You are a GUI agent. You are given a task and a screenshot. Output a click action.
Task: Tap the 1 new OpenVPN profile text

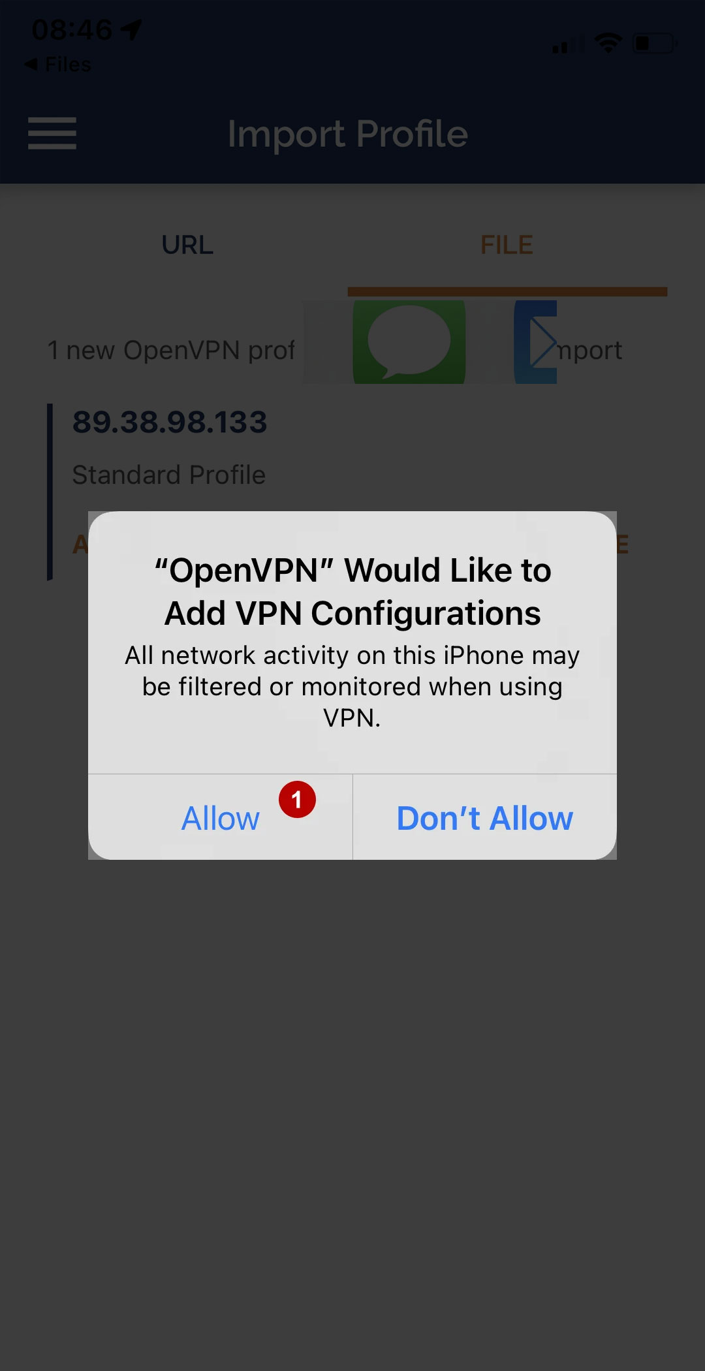point(171,351)
